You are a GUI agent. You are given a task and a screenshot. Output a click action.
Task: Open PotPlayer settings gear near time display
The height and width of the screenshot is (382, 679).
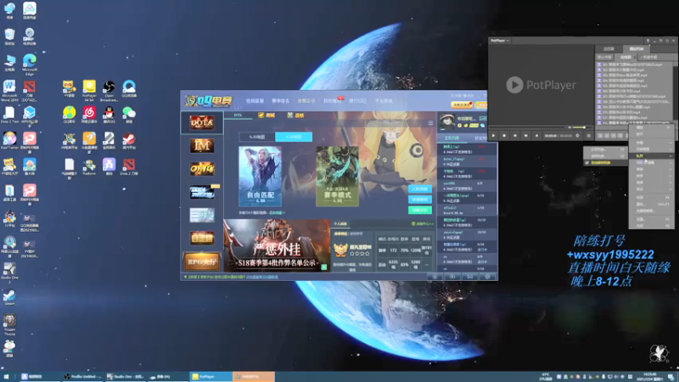pyautogui.click(x=577, y=136)
